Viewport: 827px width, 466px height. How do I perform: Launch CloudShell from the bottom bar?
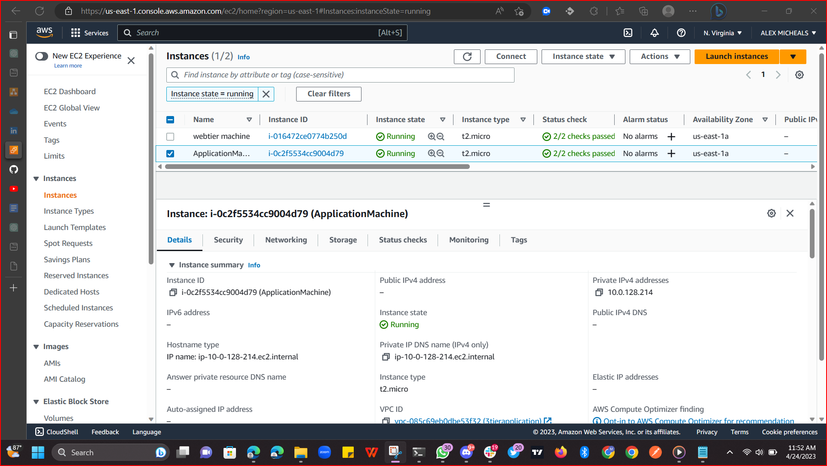point(56,432)
